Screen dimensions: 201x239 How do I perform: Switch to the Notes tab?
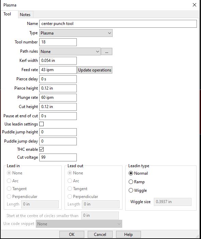pyautogui.click(x=25, y=15)
